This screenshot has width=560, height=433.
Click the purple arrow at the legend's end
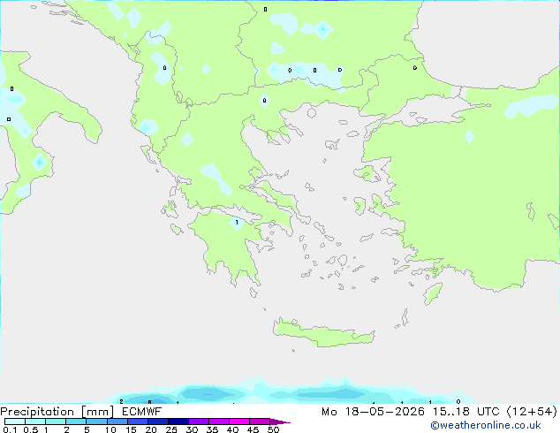click(x=280, y=422)
